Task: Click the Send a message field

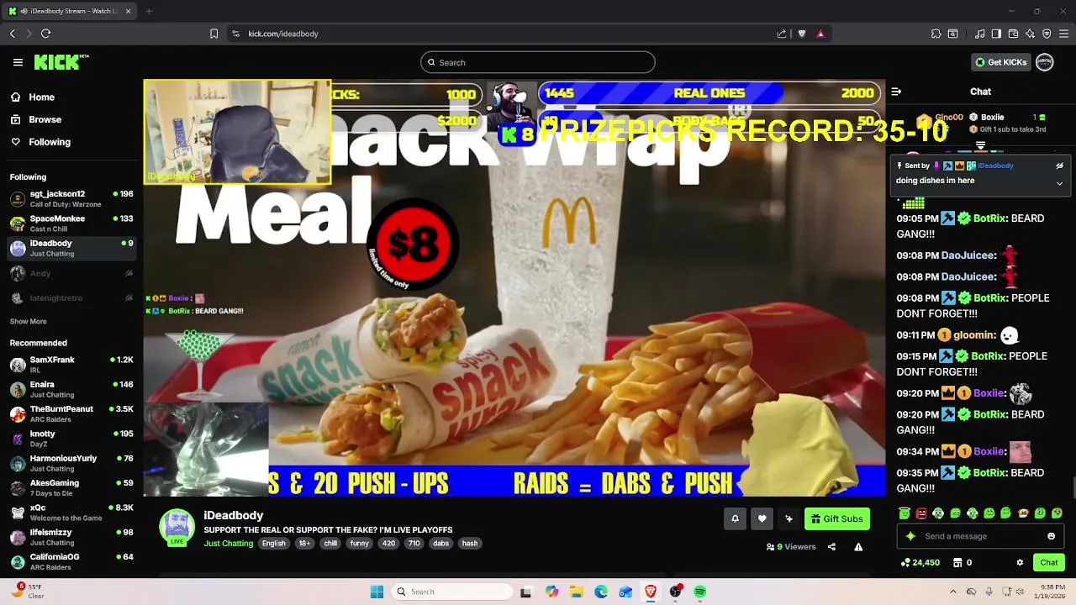Action: 979,536
